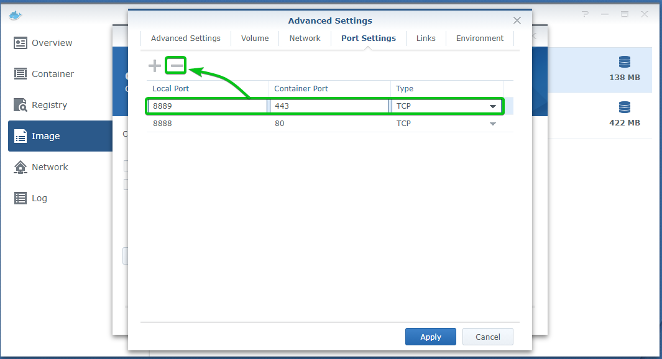Screen dimensions: 662x359
Task: Open the Network tab in dialog
Action: [x=305, y=38]
